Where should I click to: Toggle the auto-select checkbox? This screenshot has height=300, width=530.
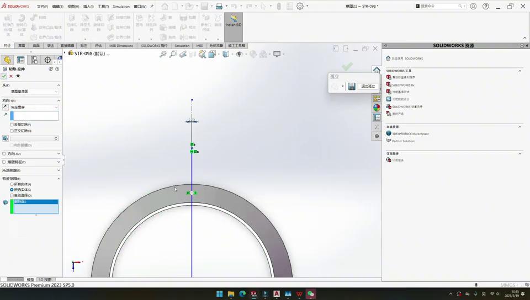point(12,195)
